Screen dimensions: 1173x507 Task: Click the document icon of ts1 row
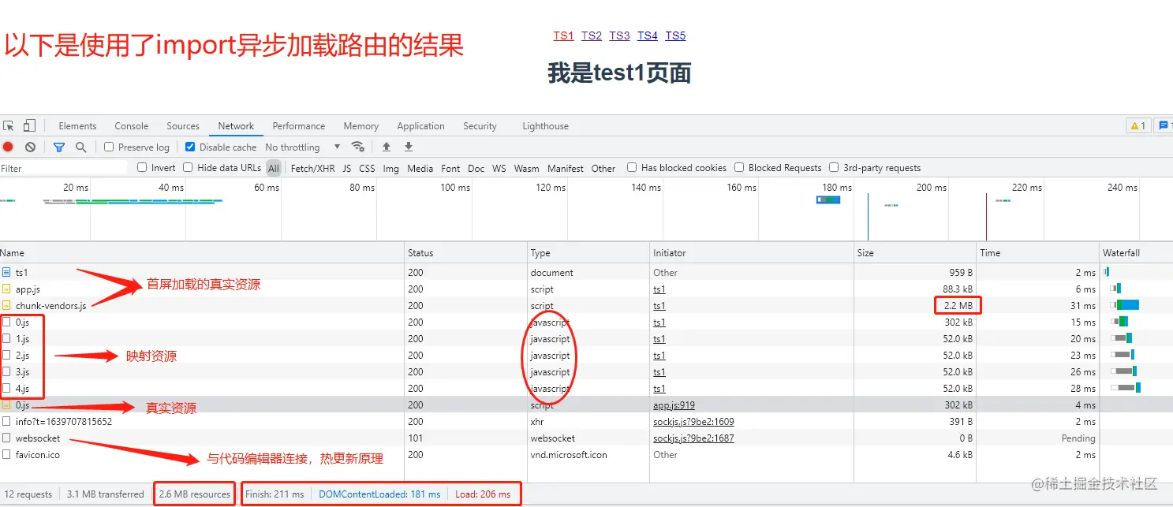coord(6,273)
